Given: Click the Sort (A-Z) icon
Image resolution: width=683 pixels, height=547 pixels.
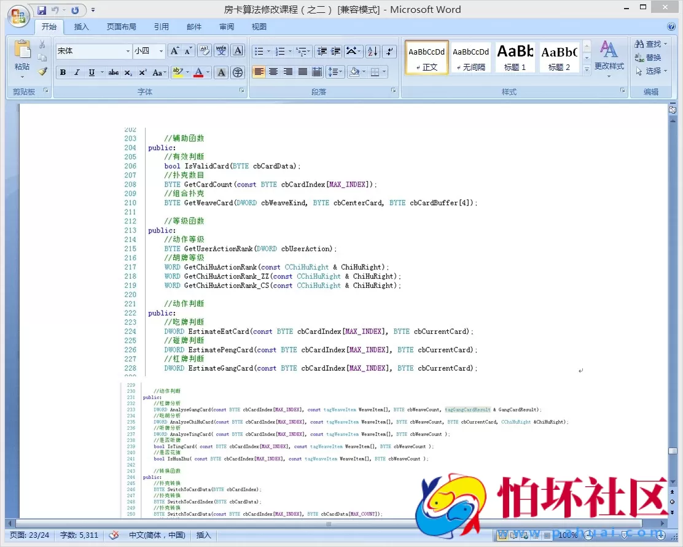Looking at the screenshot, I should (372, 52).
